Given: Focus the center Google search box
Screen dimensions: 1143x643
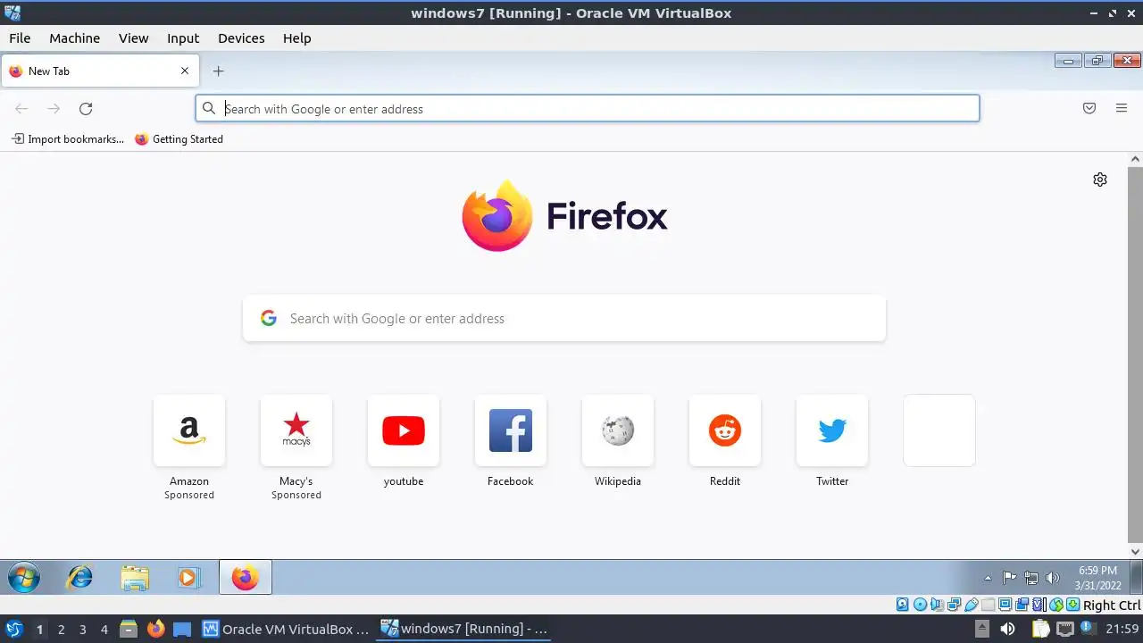Looking at the screenshot, I should point(564,319).
